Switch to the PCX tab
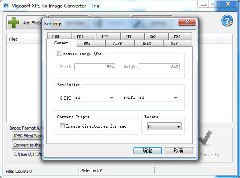 coord(84,36)
